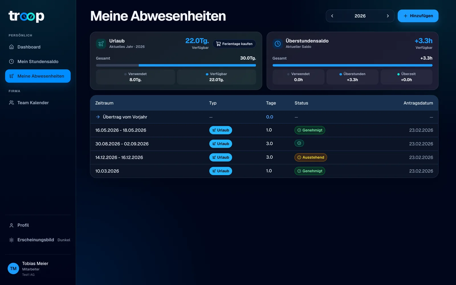The height and width of the screenshot is (285, 456).
Task: Click the Status column header
Action: [301, 103]
